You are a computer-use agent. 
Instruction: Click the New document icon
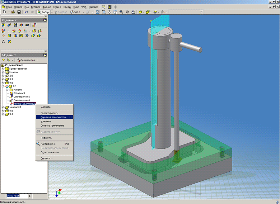coord(4,12)
